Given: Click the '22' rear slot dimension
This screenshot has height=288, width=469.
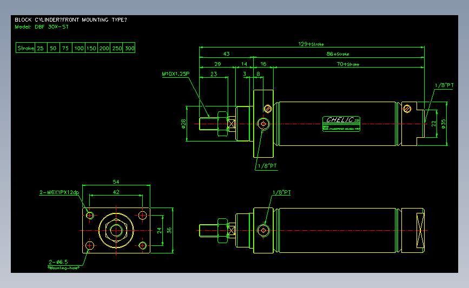Looking at the screenshot, I should pos(433,124).
